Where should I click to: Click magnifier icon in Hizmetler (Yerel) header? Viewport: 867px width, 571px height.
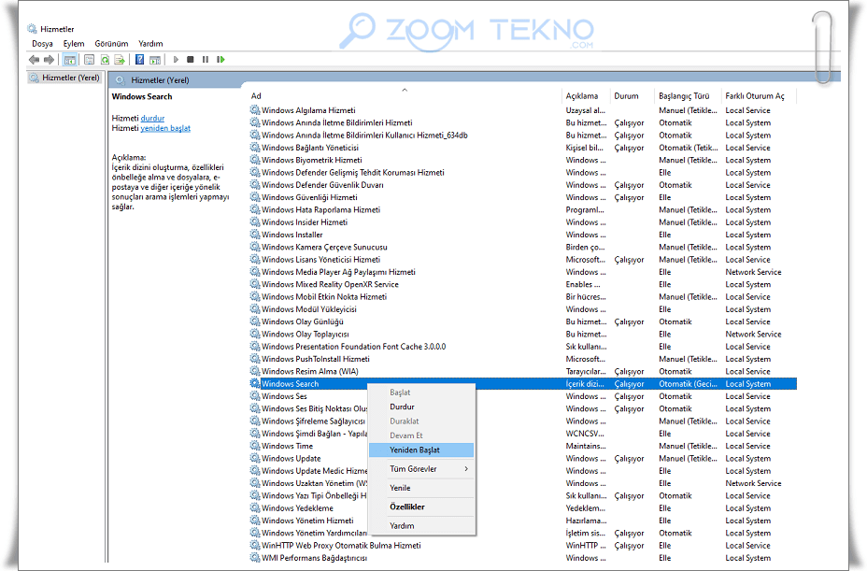(120, 80)
